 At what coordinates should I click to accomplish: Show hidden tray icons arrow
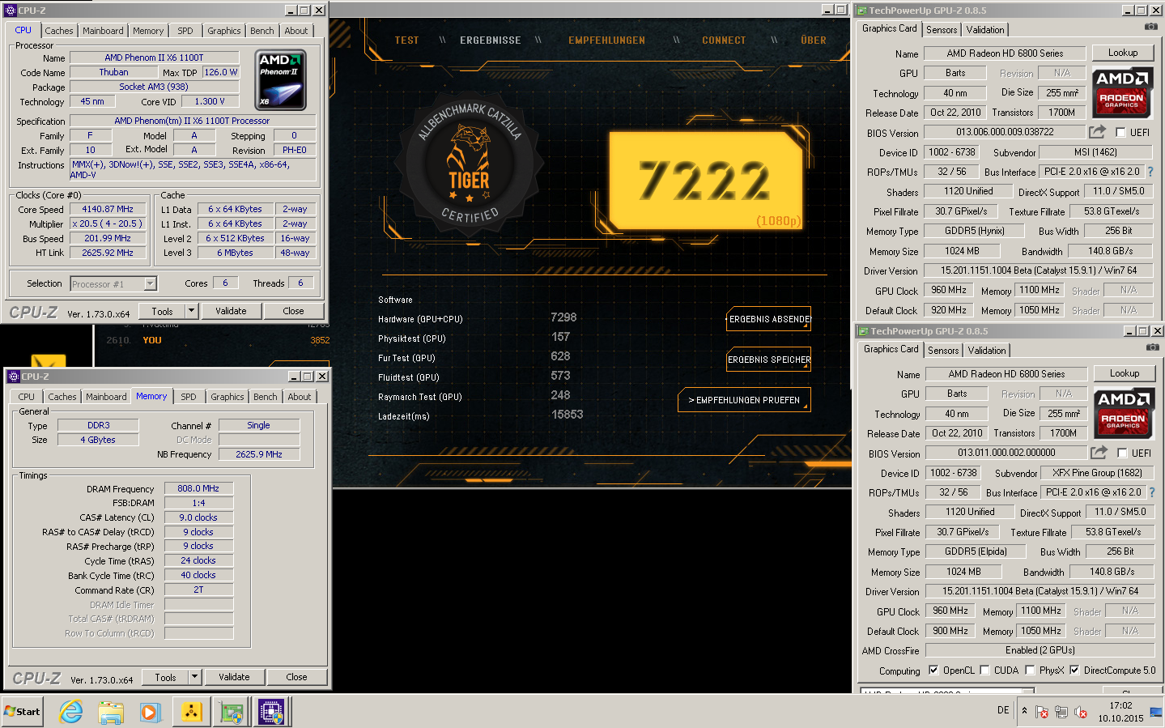tap(1025, 711)
